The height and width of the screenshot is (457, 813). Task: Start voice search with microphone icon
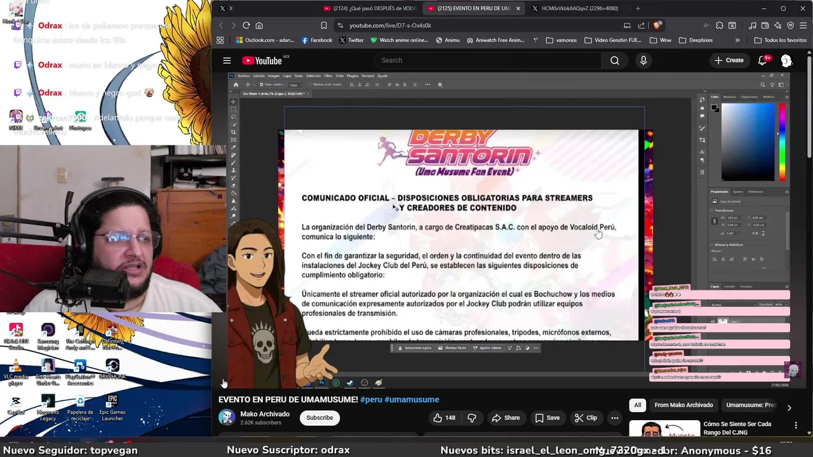click(643, 60)
